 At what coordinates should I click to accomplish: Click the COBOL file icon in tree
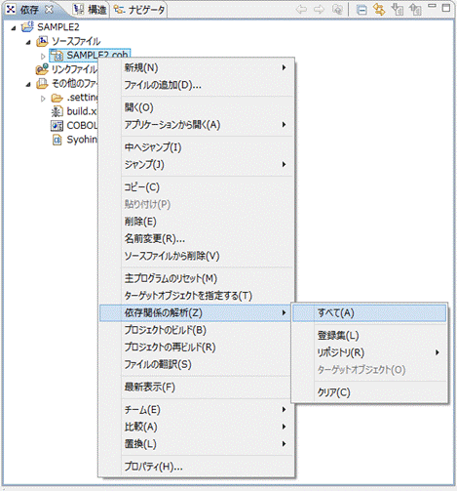[57, 126]
